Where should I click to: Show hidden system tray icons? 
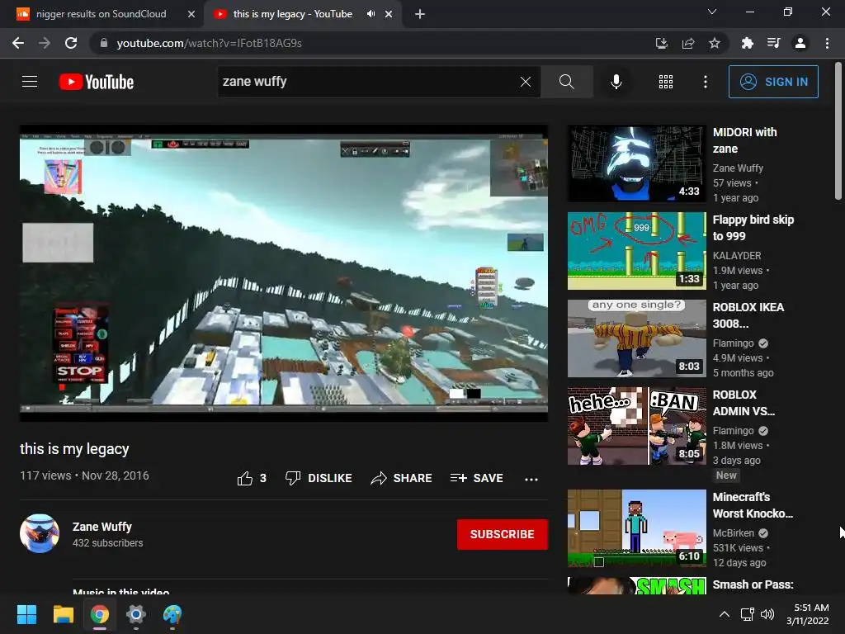point(725,614)
